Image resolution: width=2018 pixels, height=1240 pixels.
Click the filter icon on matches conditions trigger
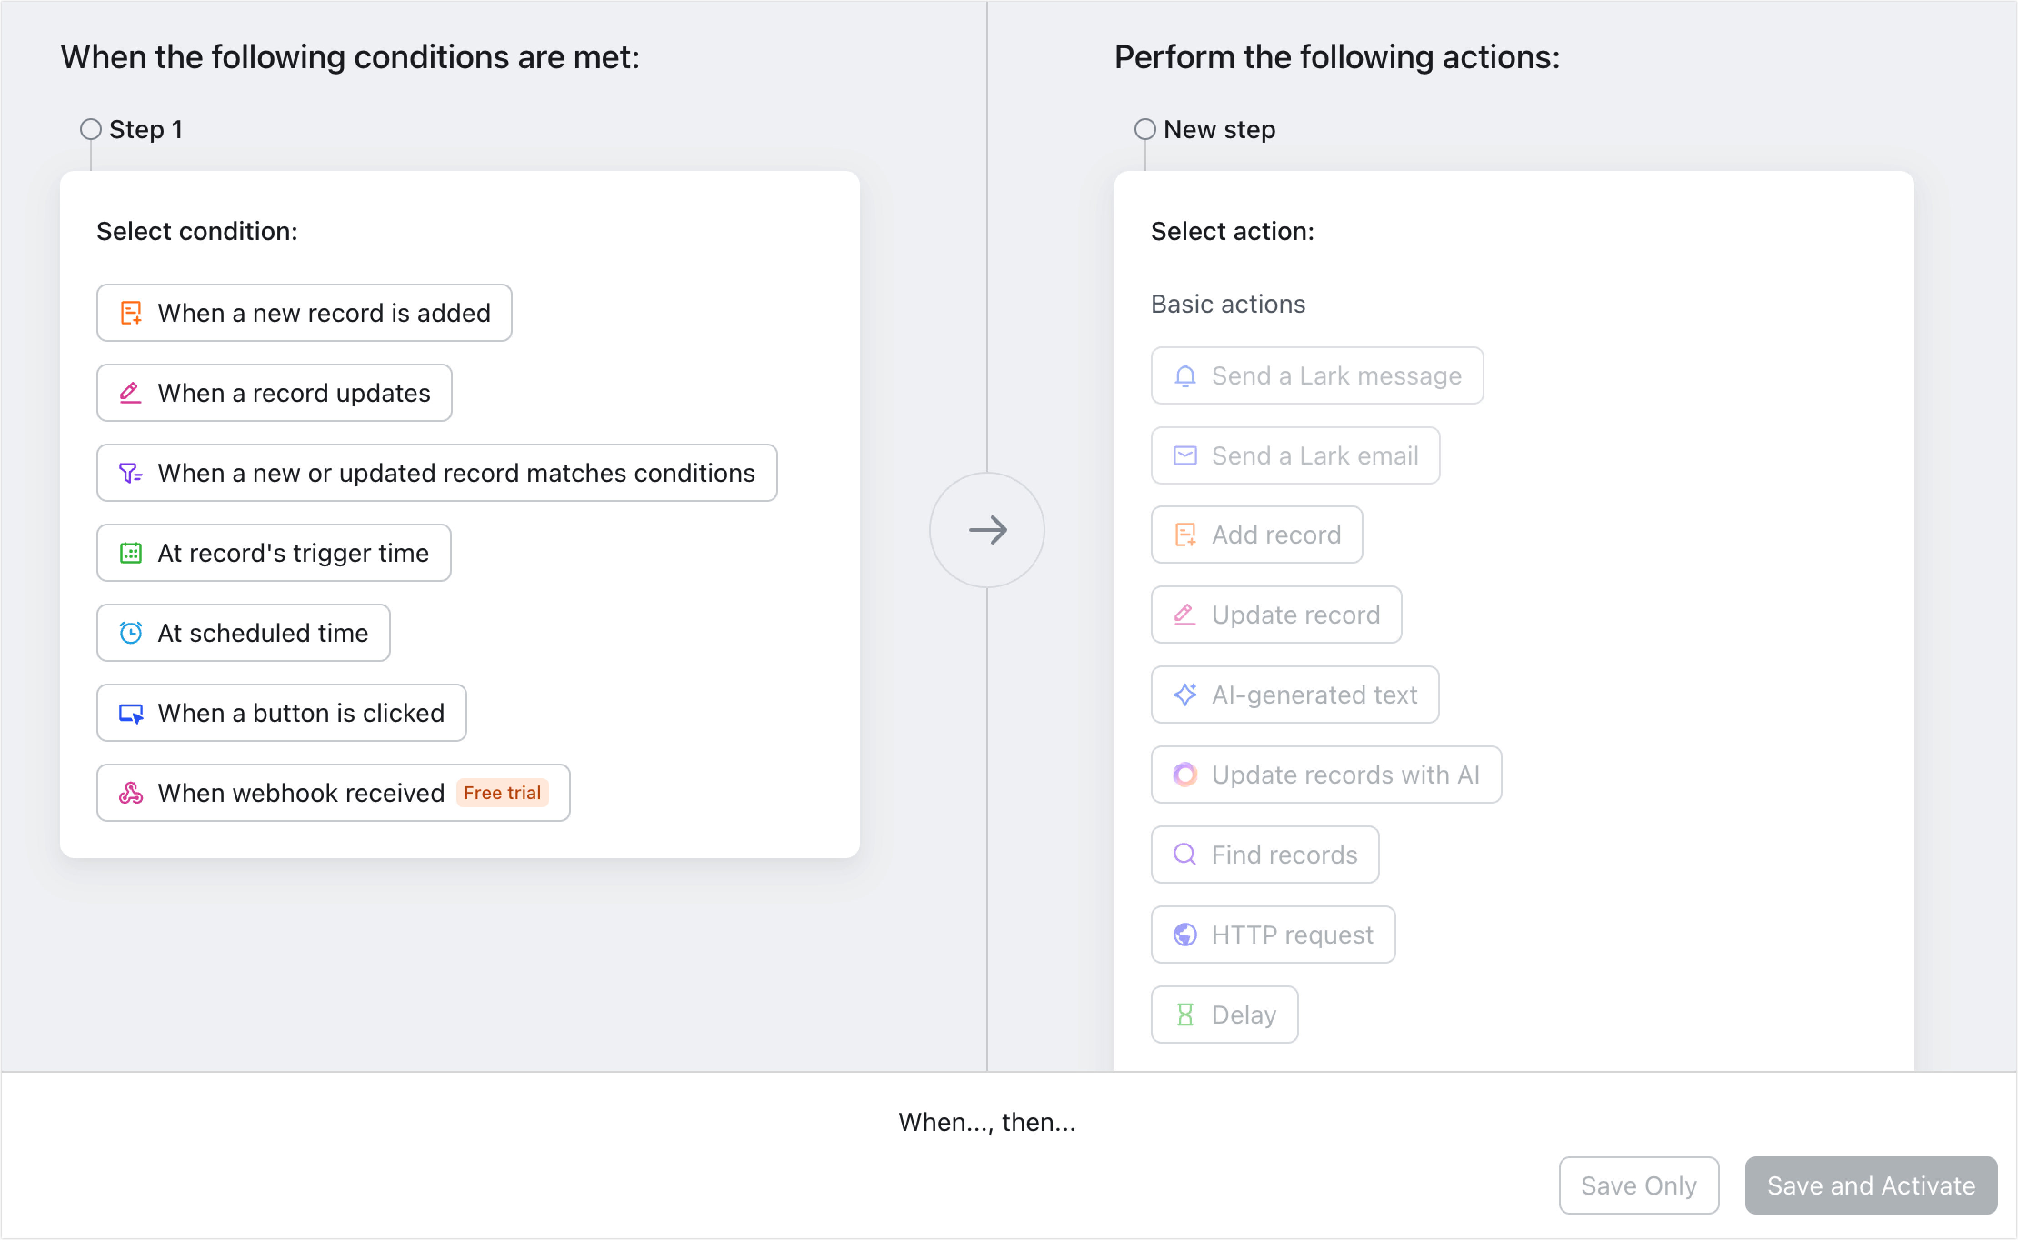click(130, 472)
